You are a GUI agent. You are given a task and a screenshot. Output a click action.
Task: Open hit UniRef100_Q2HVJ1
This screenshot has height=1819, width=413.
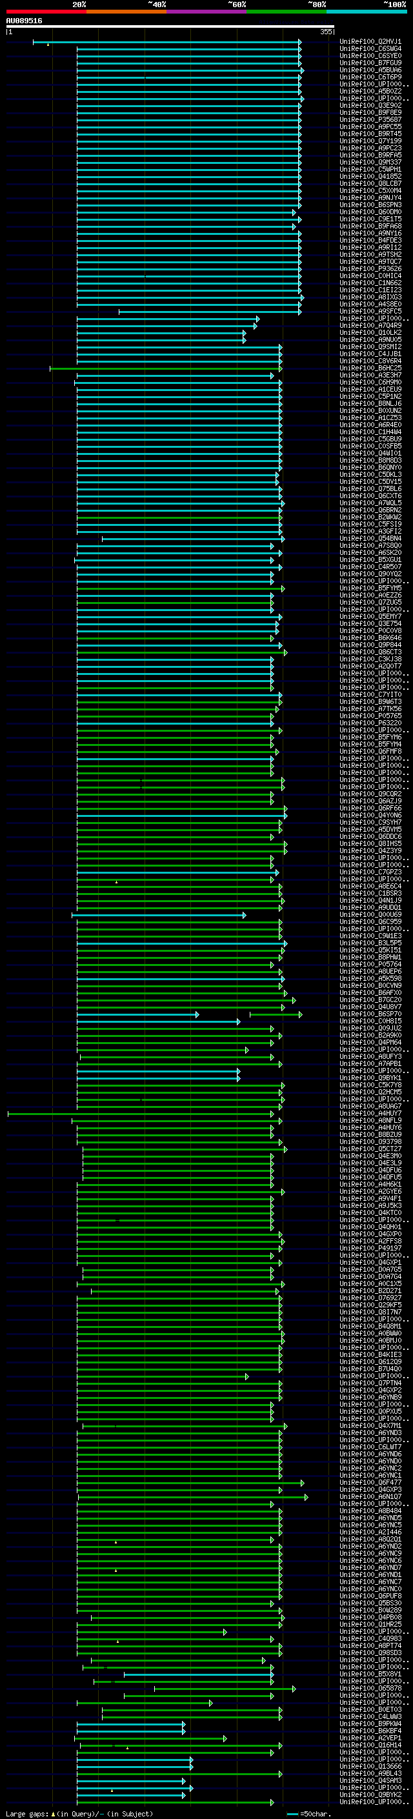click(370, 42)
